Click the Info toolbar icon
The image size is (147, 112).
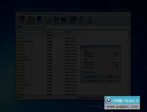[81, 20]
